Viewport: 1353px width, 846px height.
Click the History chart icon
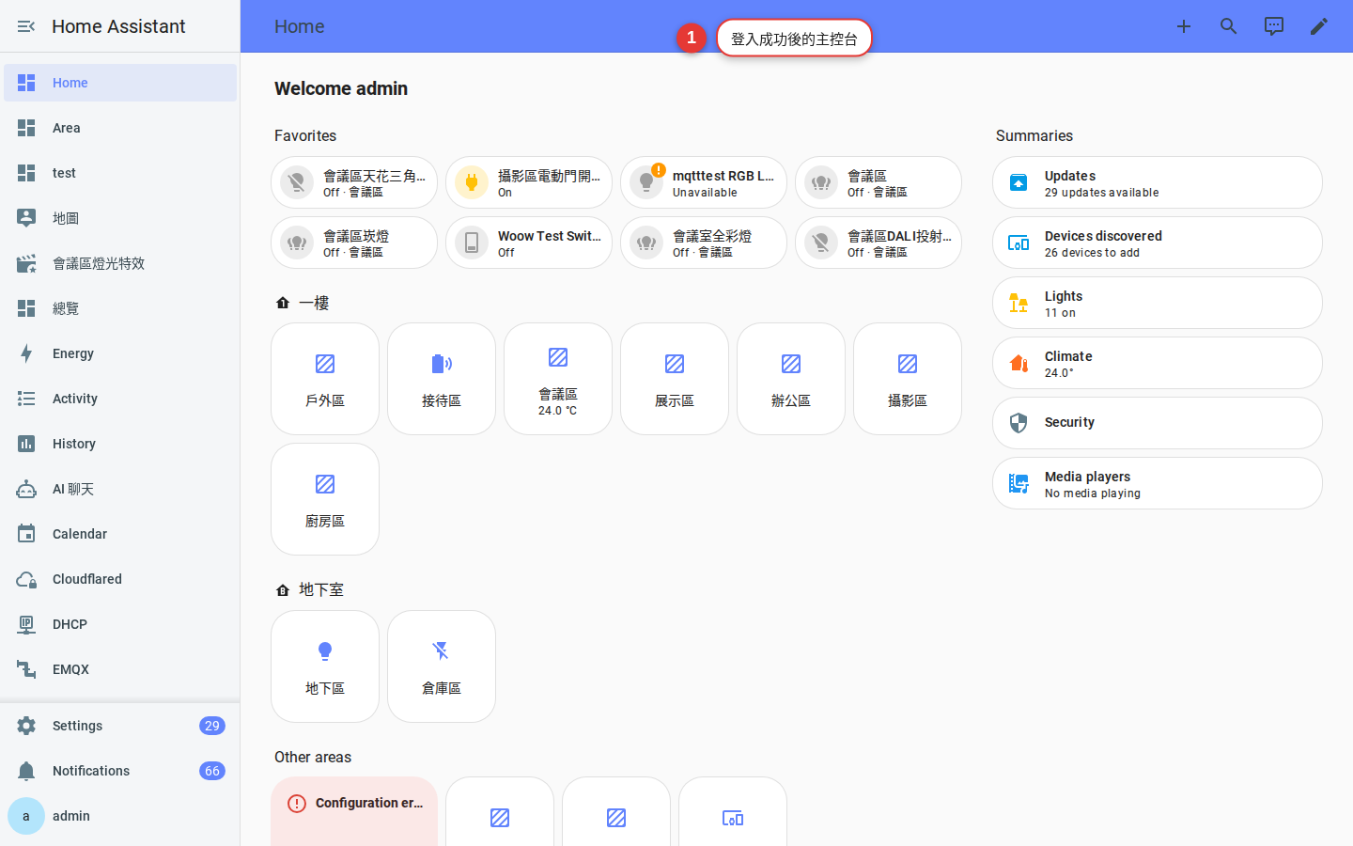pyautogui.click(x=26, y=444)
